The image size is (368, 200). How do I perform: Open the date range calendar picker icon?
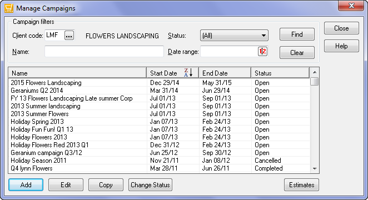pyautogui.click(x=262, y=51)
